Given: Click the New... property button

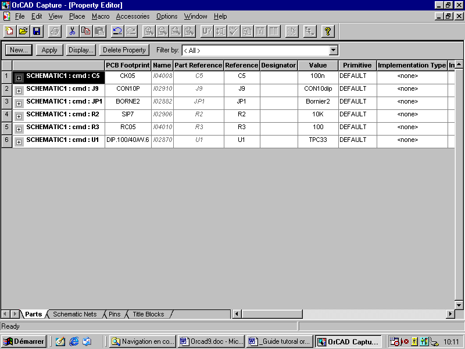Looking at the screenshot, I should [x=19, y=50].
